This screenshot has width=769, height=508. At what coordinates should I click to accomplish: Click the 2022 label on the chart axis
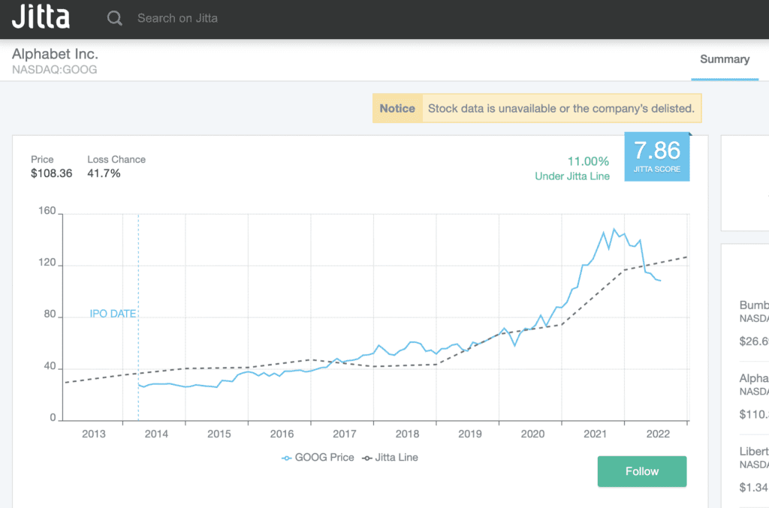(x=658, y=434)
